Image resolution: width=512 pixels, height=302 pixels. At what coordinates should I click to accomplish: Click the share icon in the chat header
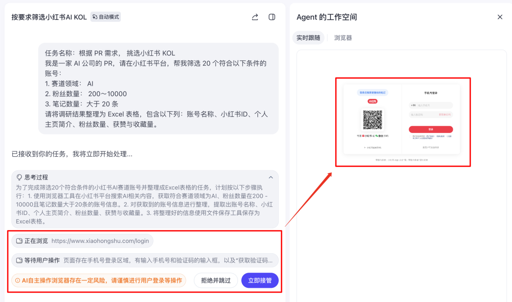tap(255, 17)
